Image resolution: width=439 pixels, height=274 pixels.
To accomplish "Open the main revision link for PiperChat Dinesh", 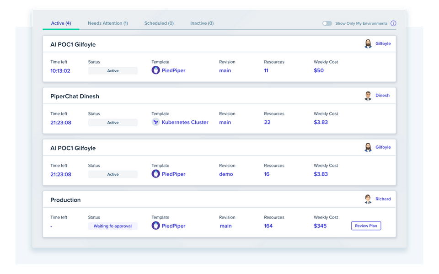I will click(x=225, y=122).
